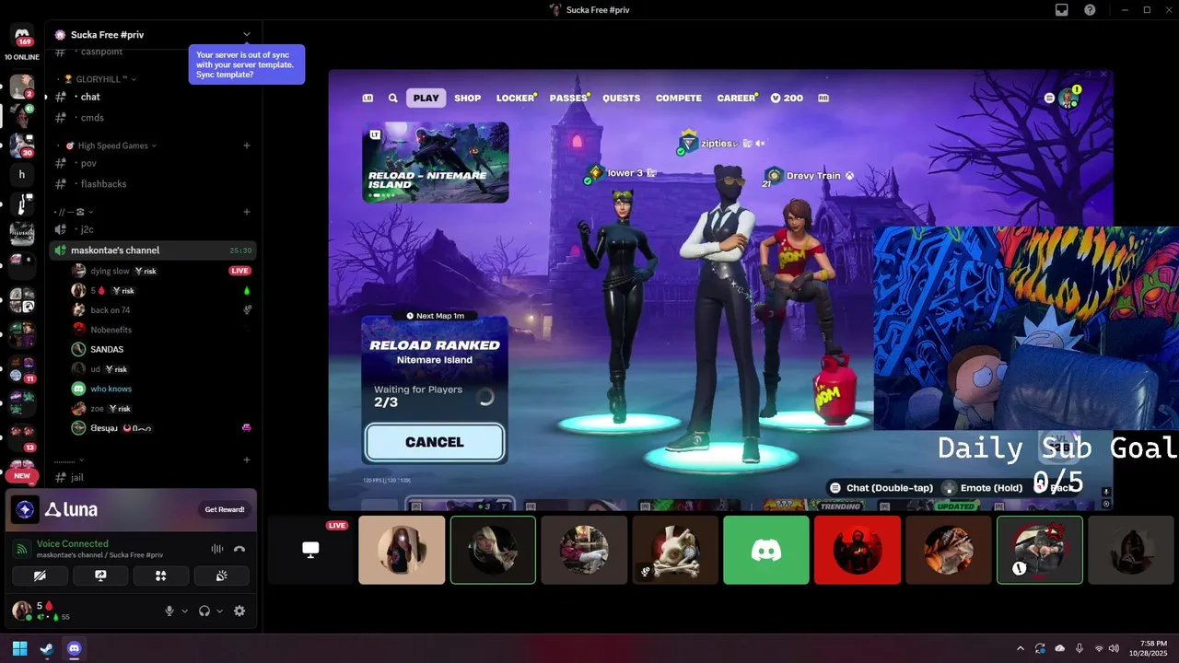The image size is (1179, 663).
Task: Select the green Discord logo participant tile
Action: (x=766, y=550)
